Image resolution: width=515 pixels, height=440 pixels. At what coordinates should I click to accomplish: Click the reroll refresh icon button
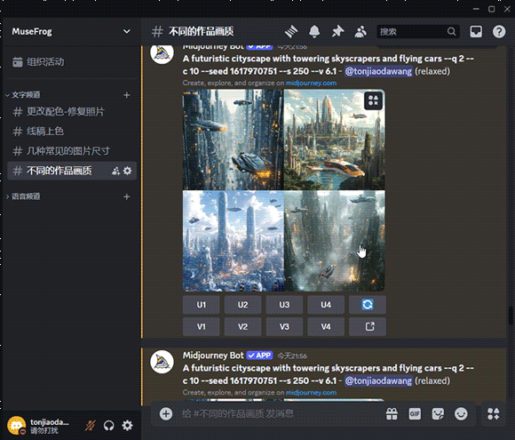(x=368, y=305)
